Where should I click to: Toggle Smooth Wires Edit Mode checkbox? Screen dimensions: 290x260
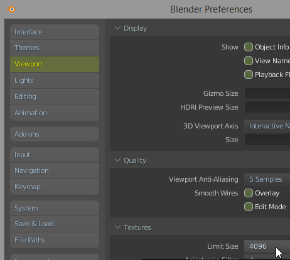[x=249, y=207]
